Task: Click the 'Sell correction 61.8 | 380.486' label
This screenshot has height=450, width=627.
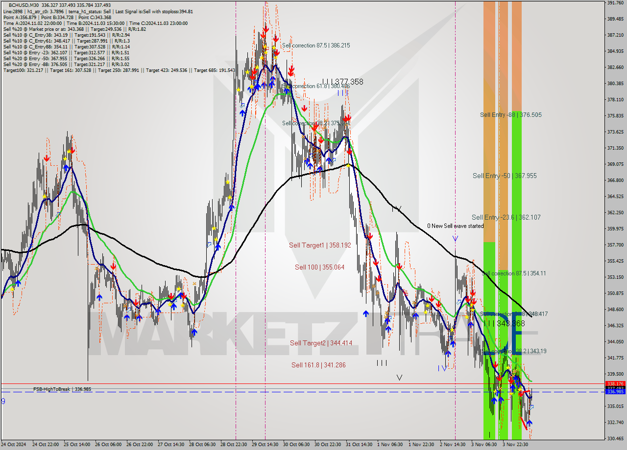Action: [x=316, y=86]
